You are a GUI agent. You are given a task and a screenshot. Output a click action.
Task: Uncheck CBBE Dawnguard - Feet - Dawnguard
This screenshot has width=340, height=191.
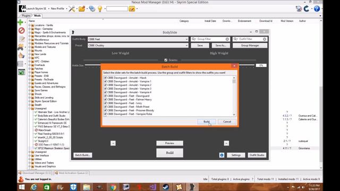pyautogui.click(x=105, y=95)
